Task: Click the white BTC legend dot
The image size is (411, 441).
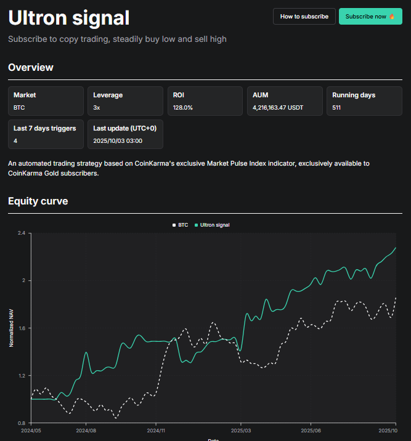Action: [174, 225]
